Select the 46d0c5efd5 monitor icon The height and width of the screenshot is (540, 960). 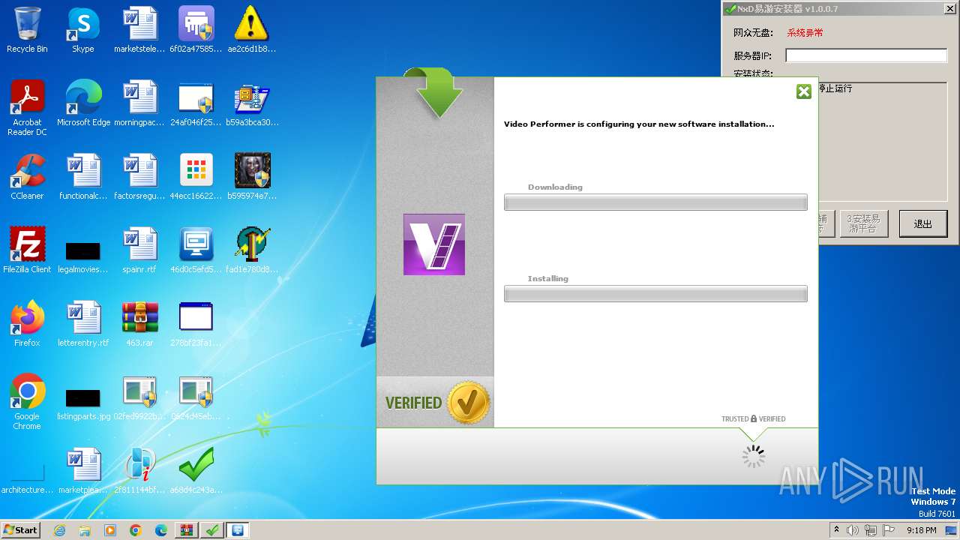click(196, 250)
